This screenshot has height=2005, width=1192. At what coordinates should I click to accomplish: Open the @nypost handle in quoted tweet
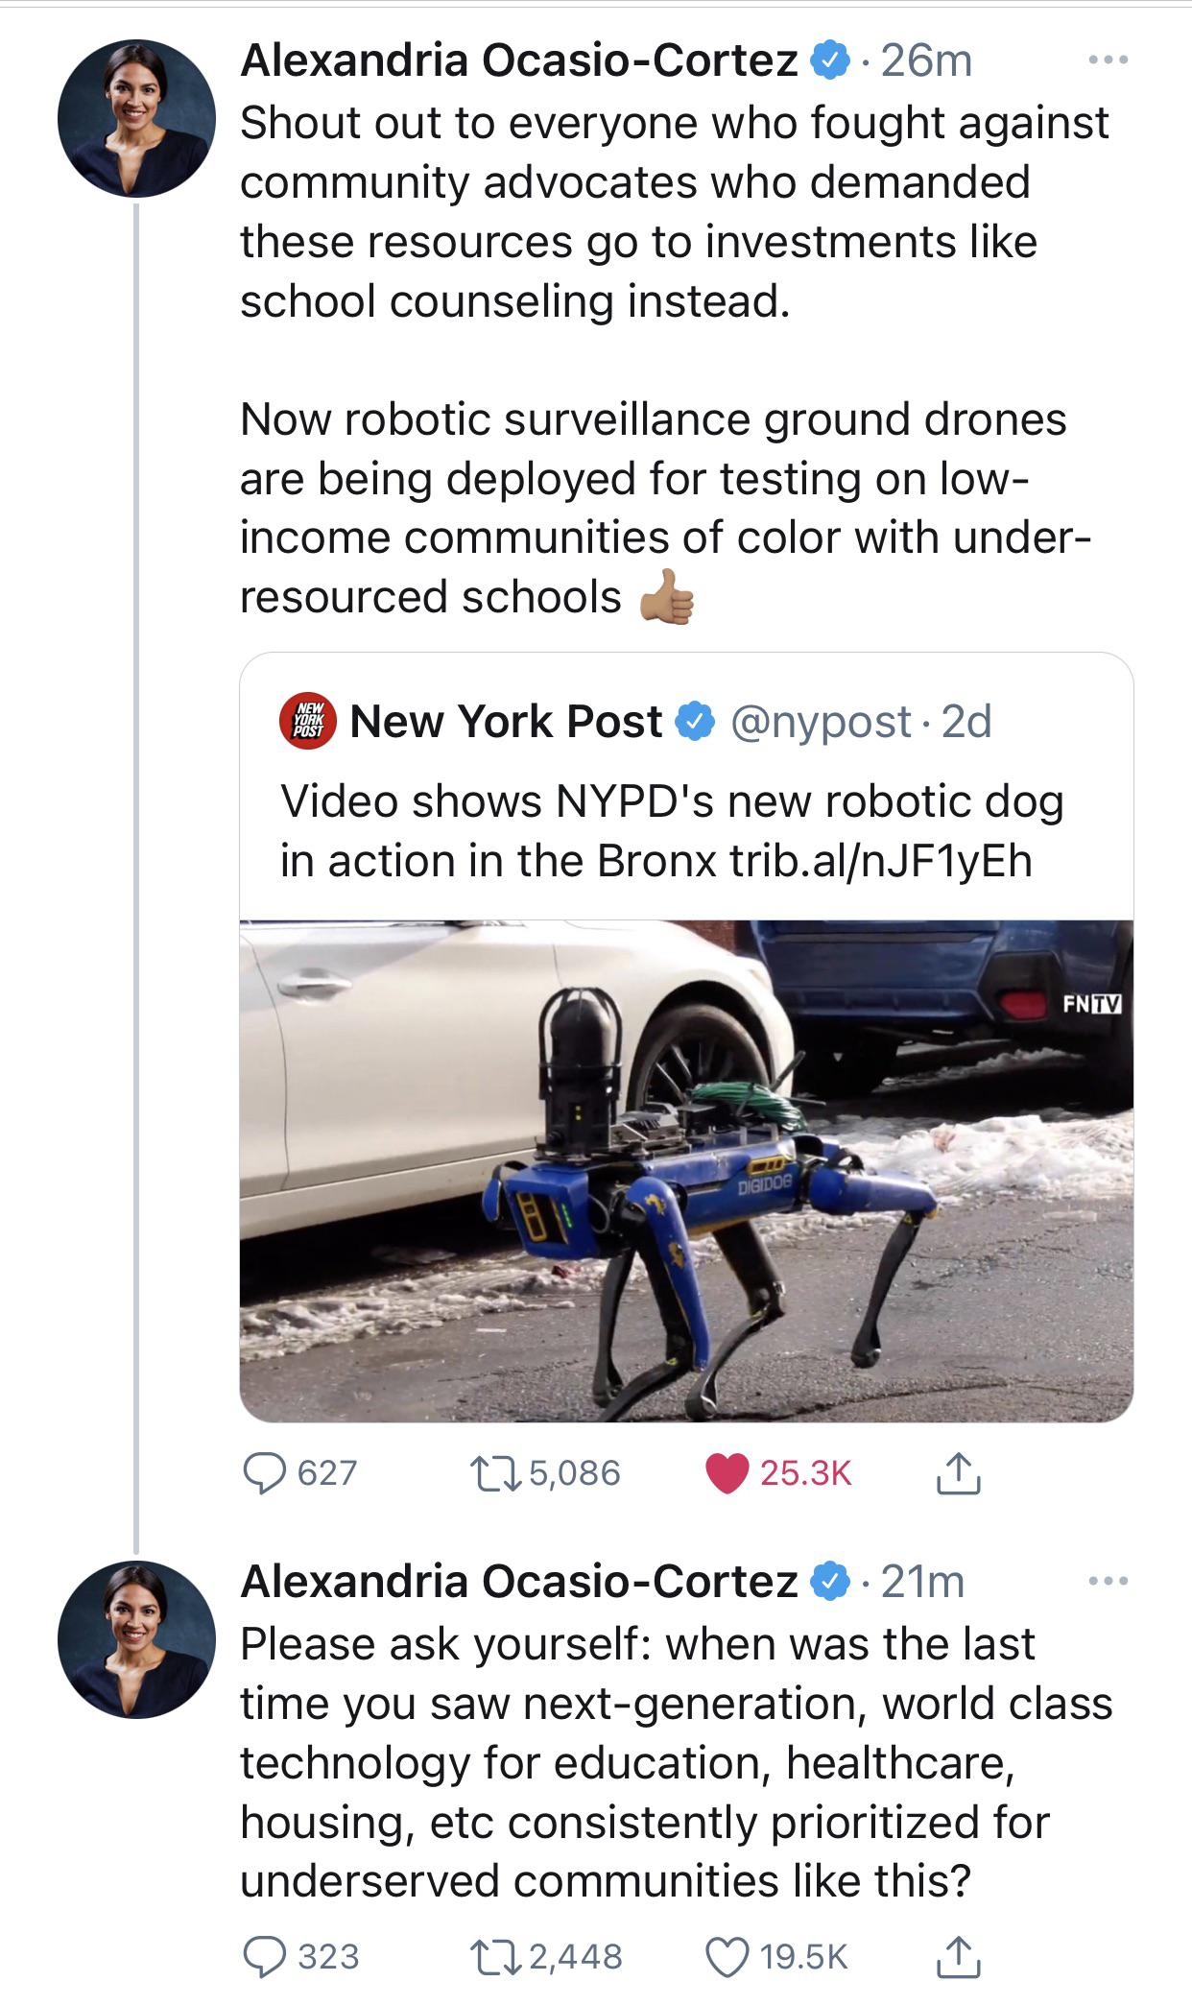click(821, 722)
